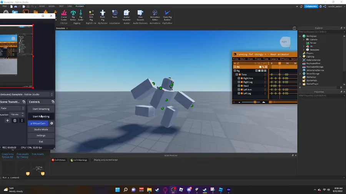Viewport: 346px width, 194px height.
Task: Click the add item plus icon in Moon Animator
Action: click(x=235, y=63)
